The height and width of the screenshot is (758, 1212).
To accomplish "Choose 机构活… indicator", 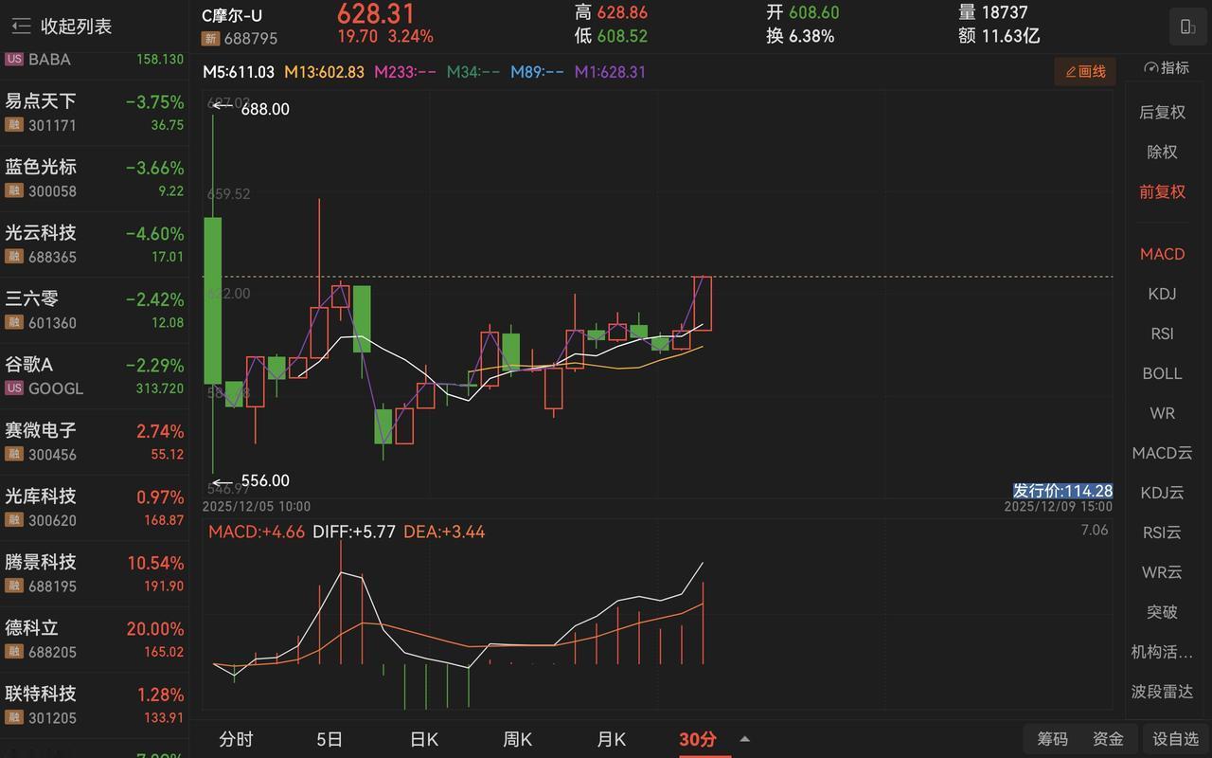I will [x=1162, y=652].
